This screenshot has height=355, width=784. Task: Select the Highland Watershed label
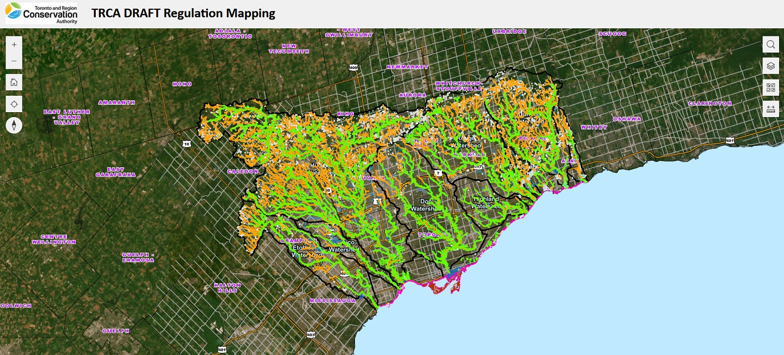coord(486,202)
